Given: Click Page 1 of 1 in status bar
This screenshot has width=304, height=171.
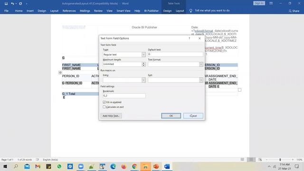Looking at the screenshot, I should (x=8, y=160).
